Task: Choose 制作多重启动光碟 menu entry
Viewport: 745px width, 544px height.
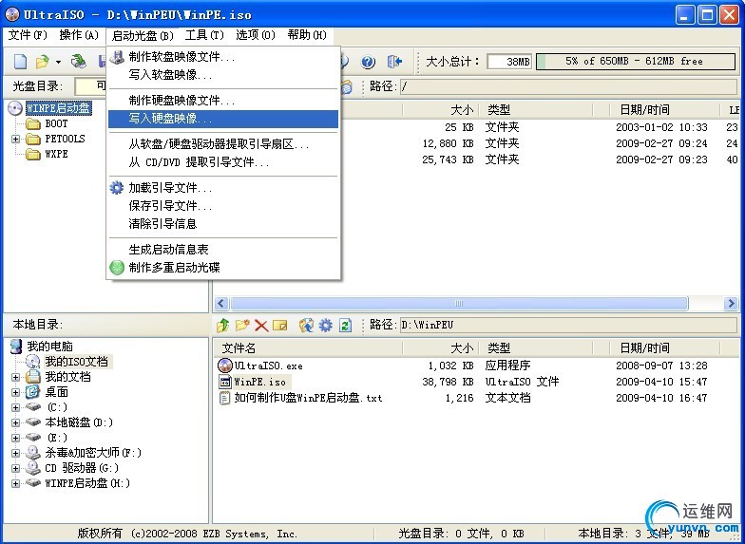Action: (223, 268)
